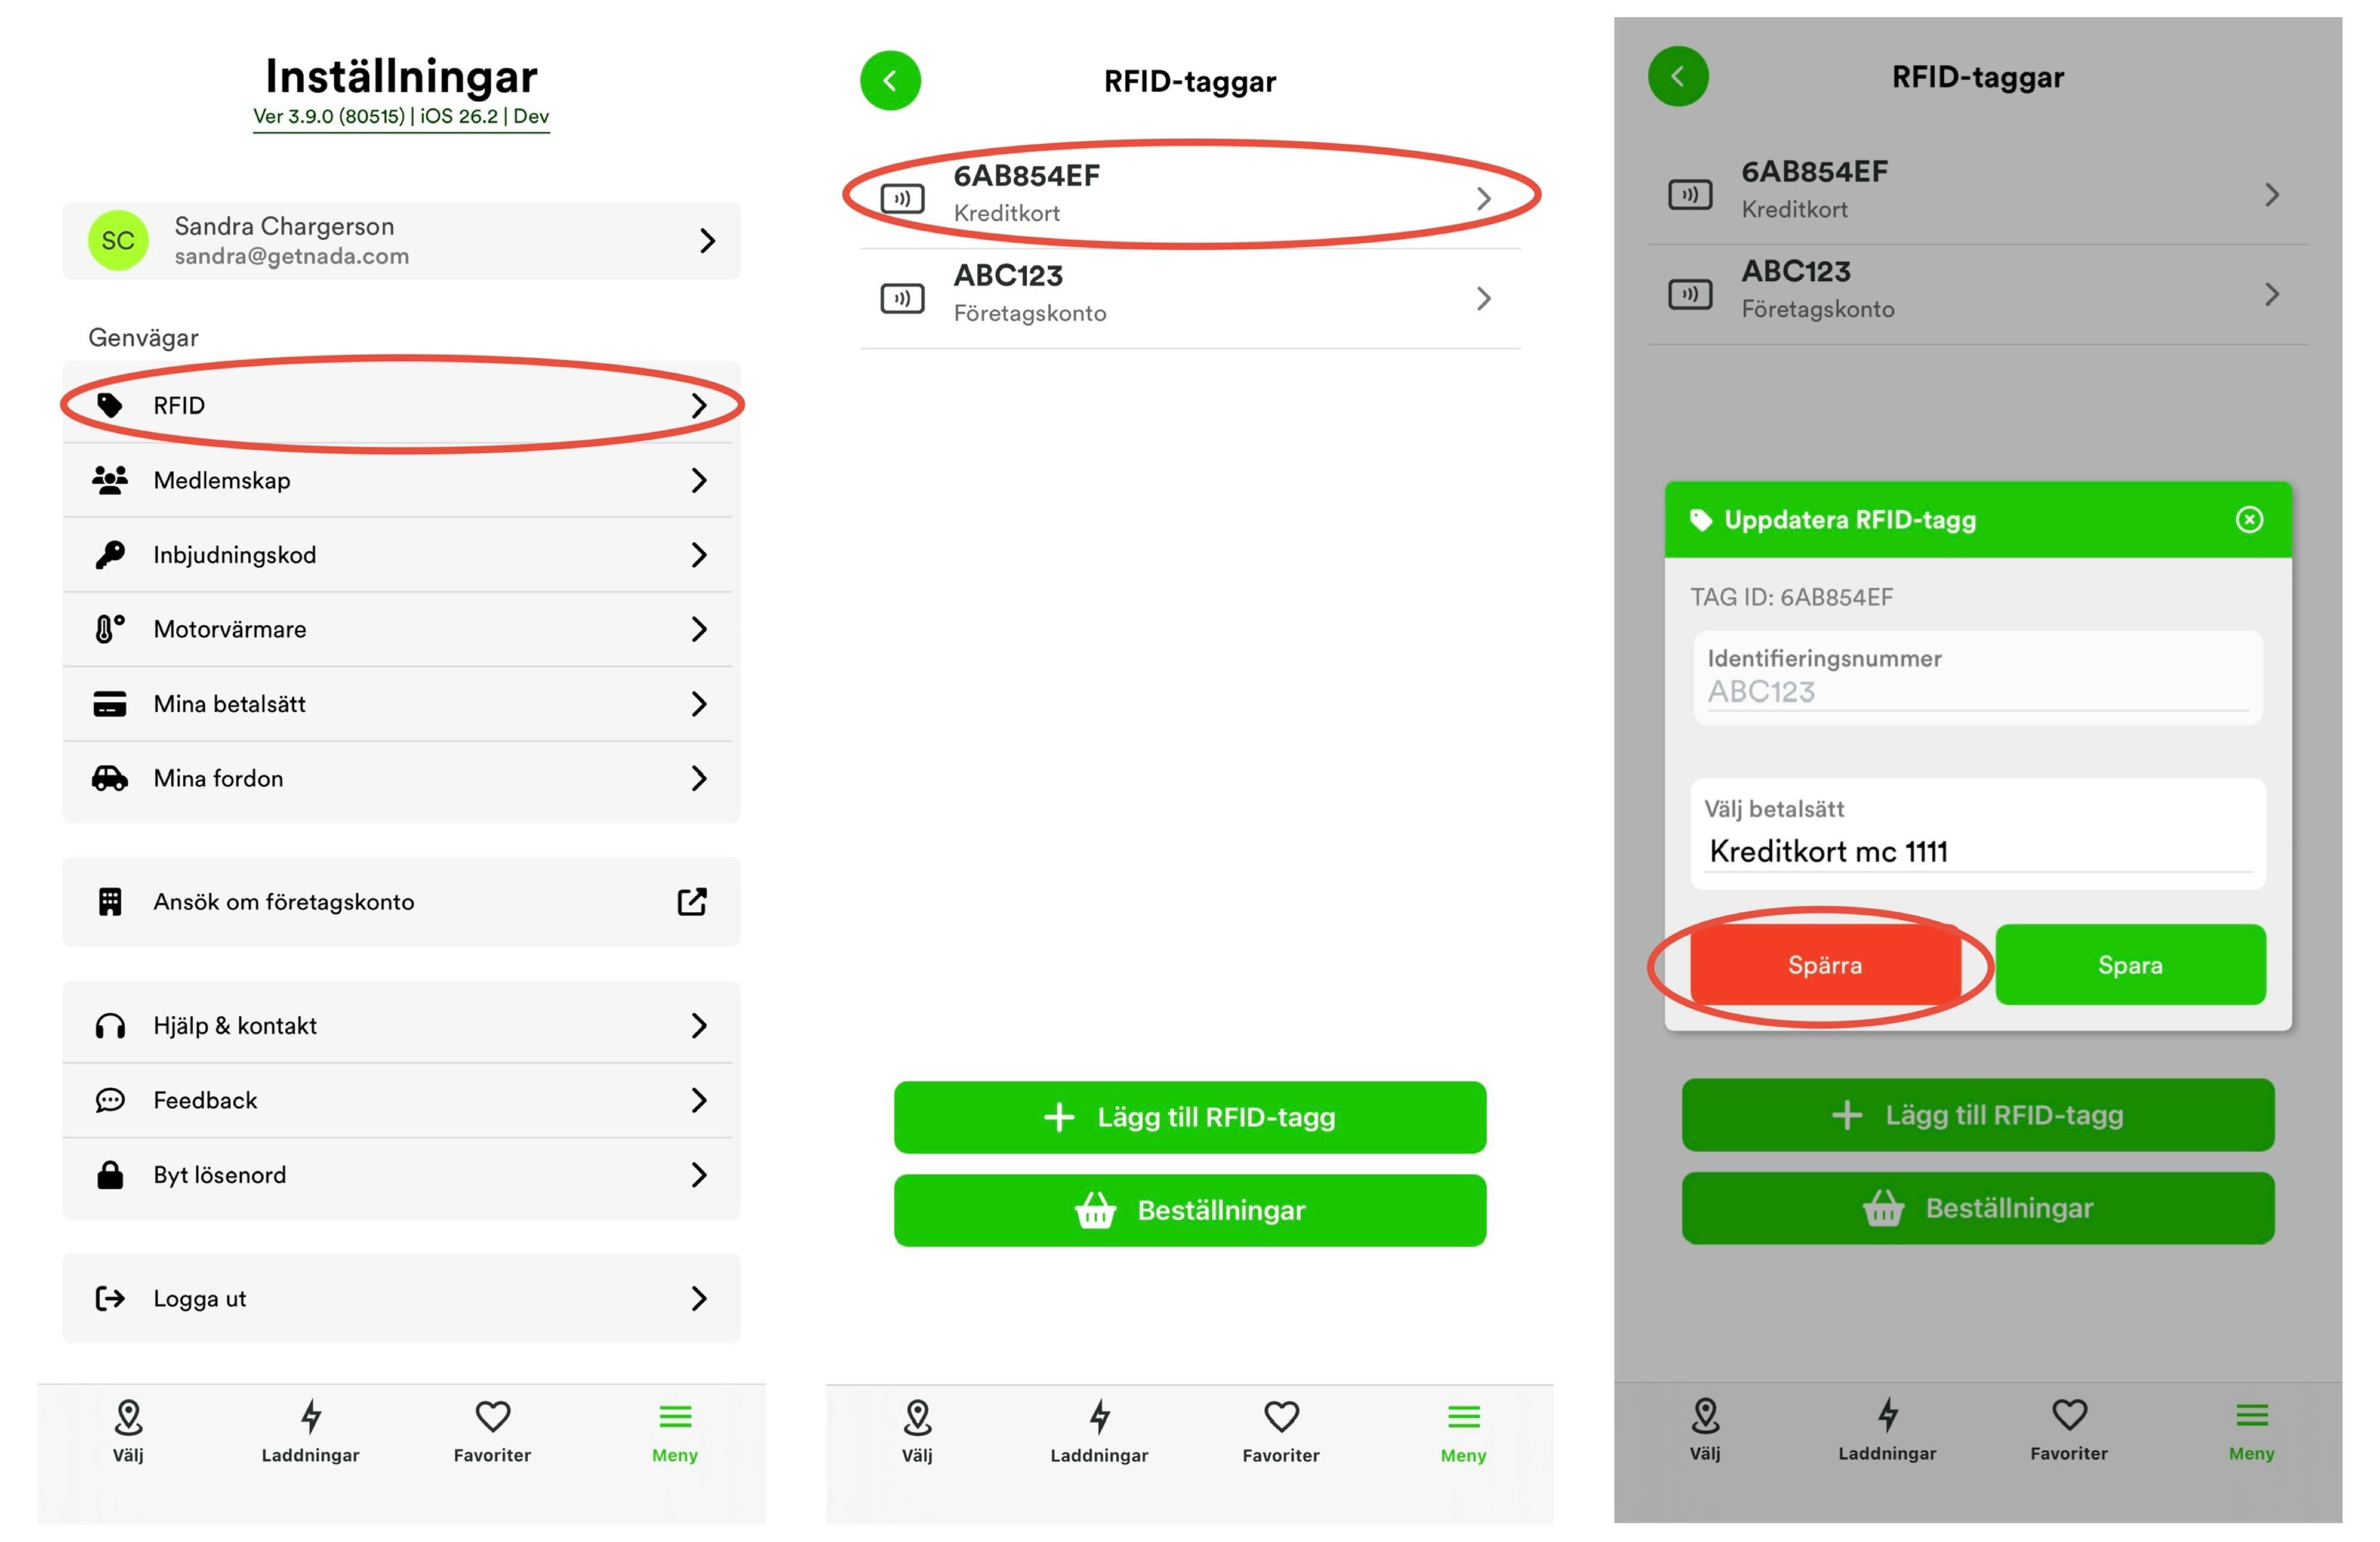Click the green back arrow in middle RFID-taggar screen
Viewport: 2380px width, 1542px height.
(890, 81)
